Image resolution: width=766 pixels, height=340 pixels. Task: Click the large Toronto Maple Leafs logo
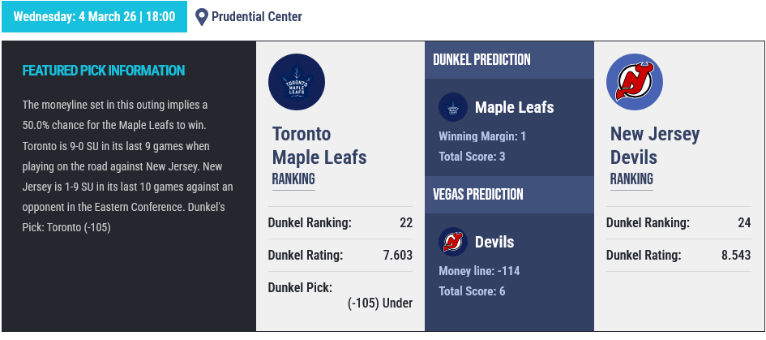pos(297,83)
